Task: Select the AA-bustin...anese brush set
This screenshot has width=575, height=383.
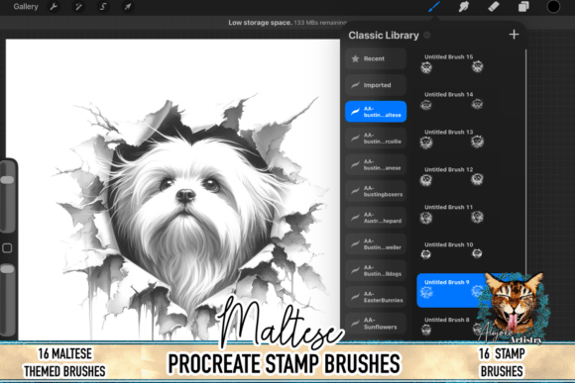Action: coord(376,164)
